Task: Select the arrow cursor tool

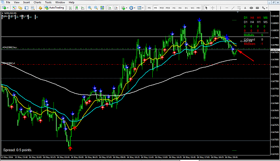Action: pos(207,8)
